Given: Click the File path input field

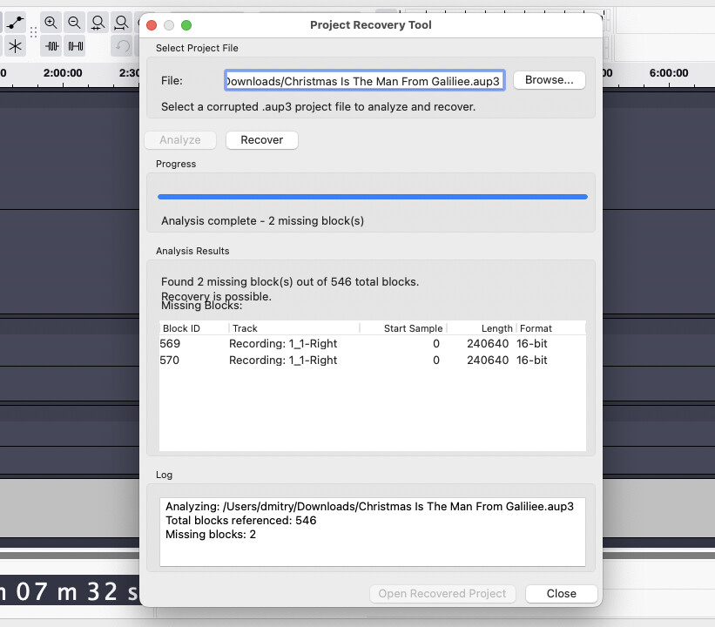Looking at the screenshot, I should tap(364, 81).
